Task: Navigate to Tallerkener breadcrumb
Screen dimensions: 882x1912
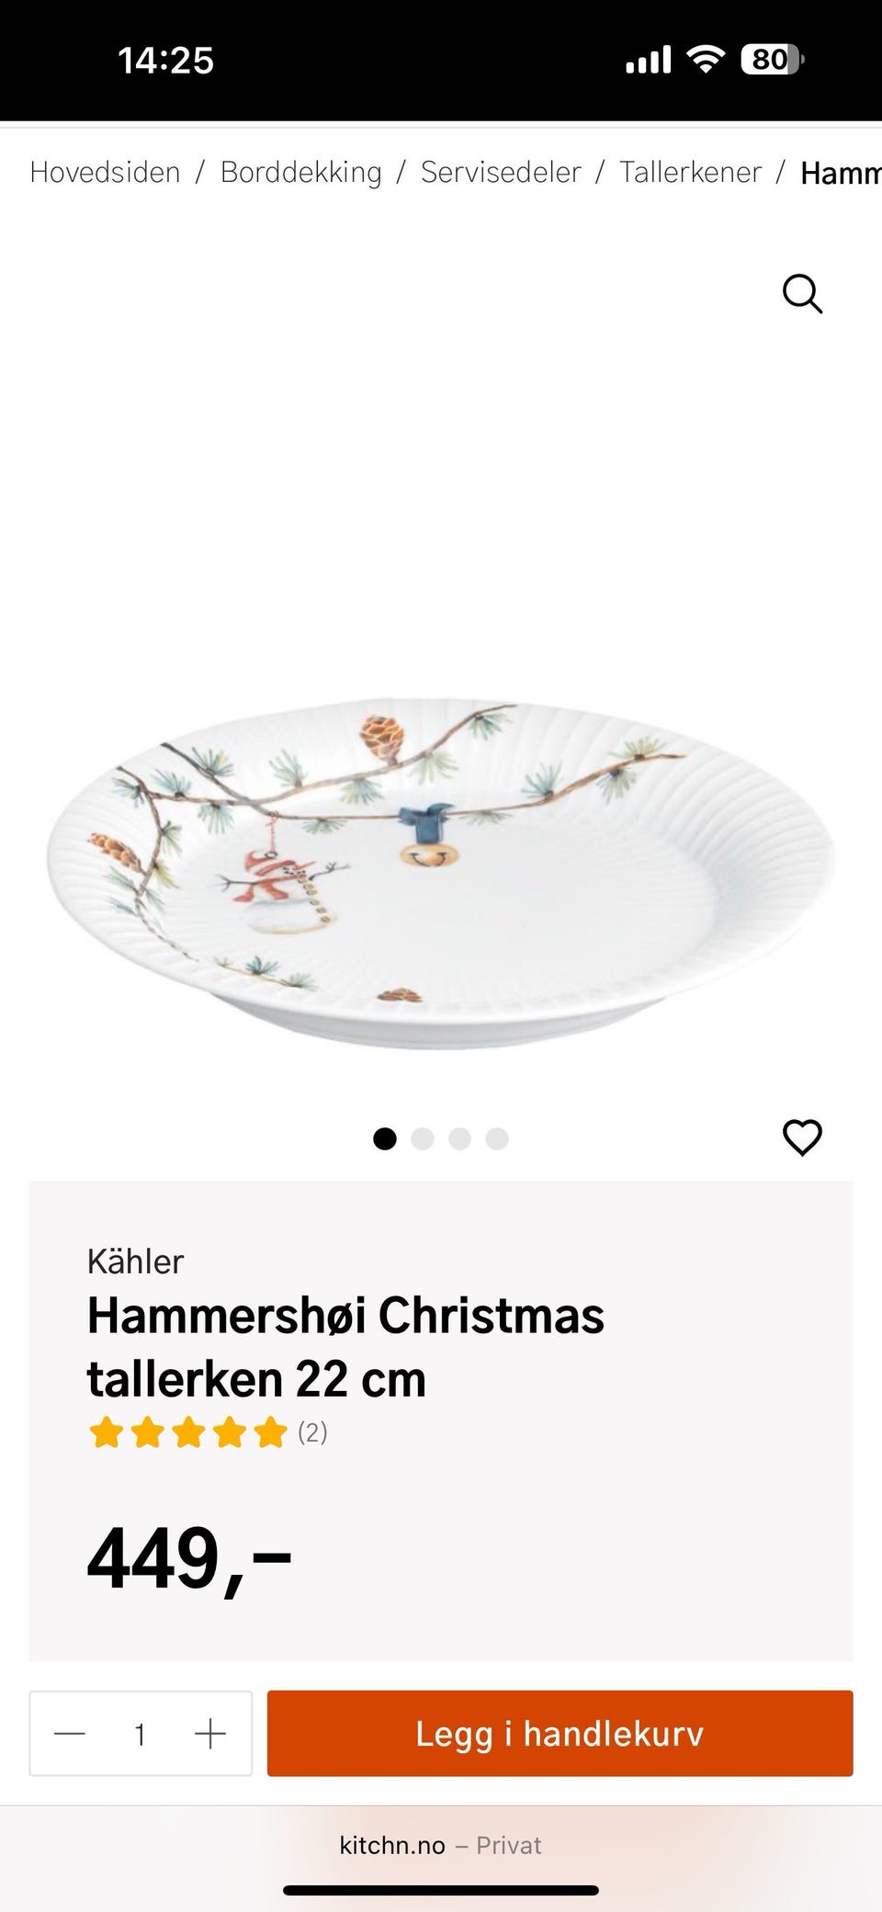Action: (x=690, y=172)
